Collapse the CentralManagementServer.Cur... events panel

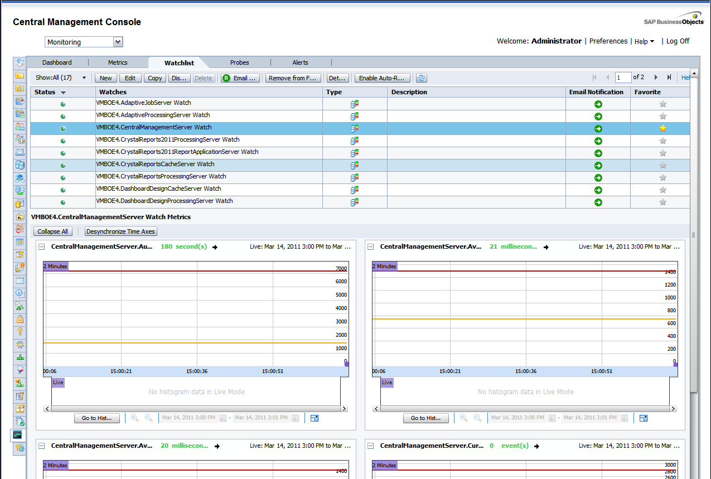(x=371, y=446)
